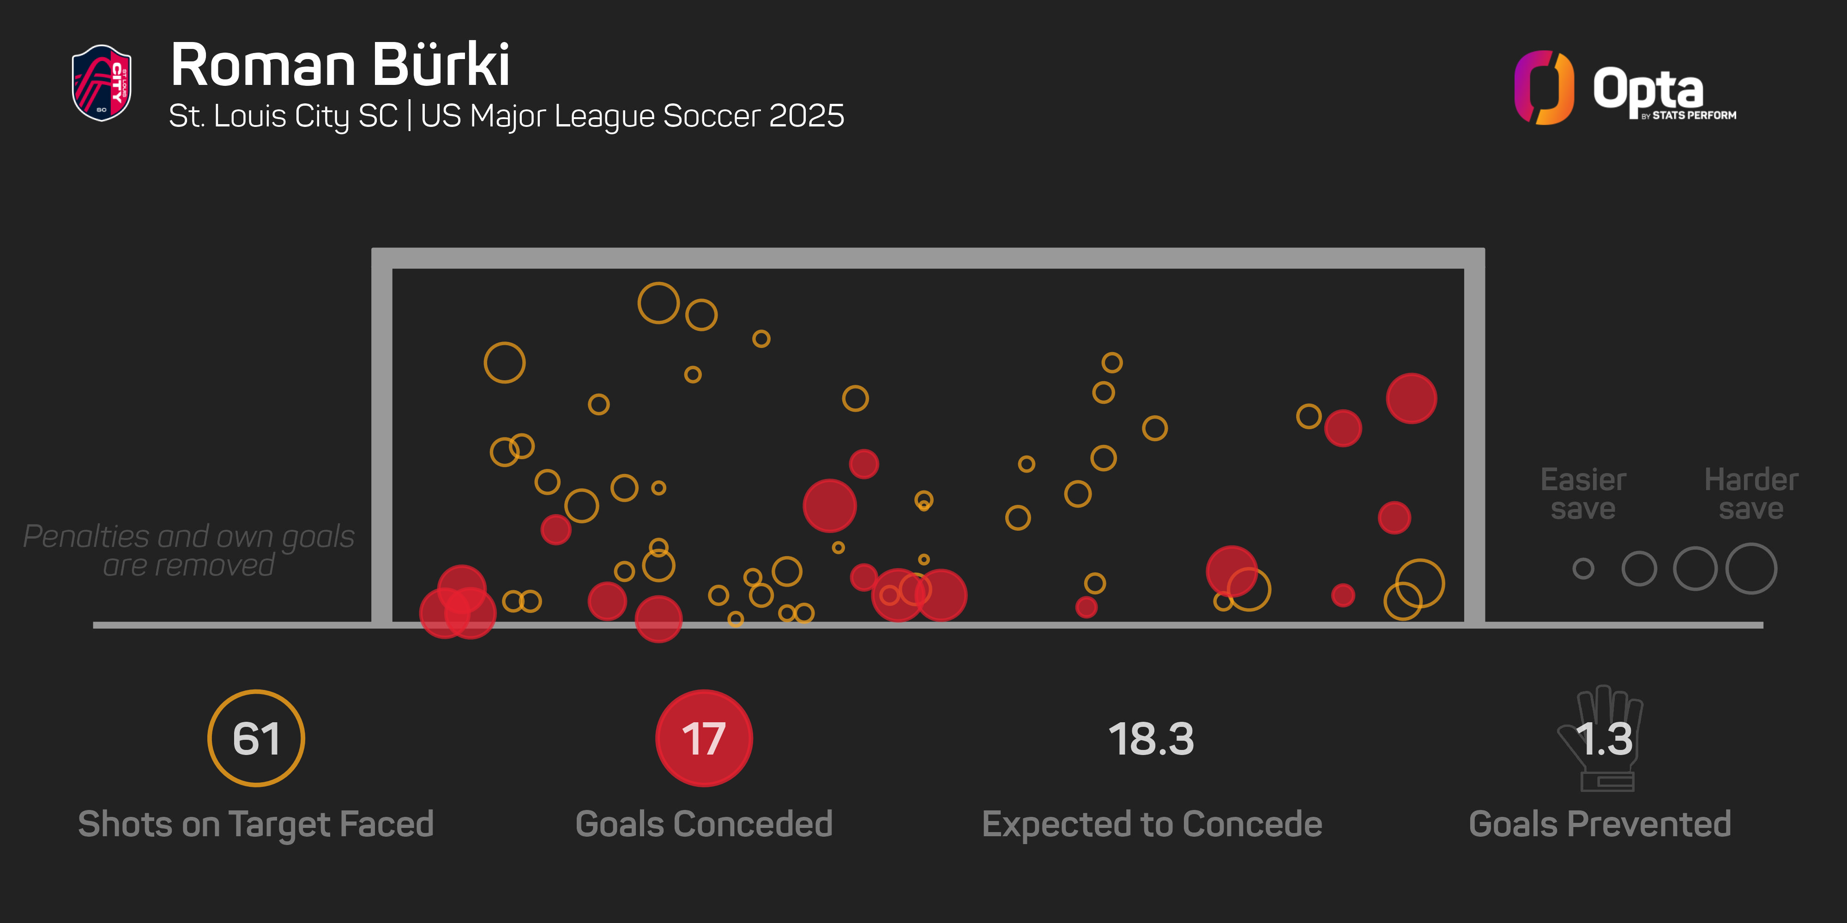Click the Roman Bürki title
The height and width of the screenshot is (923, 1847).
(x=340, y=65)
